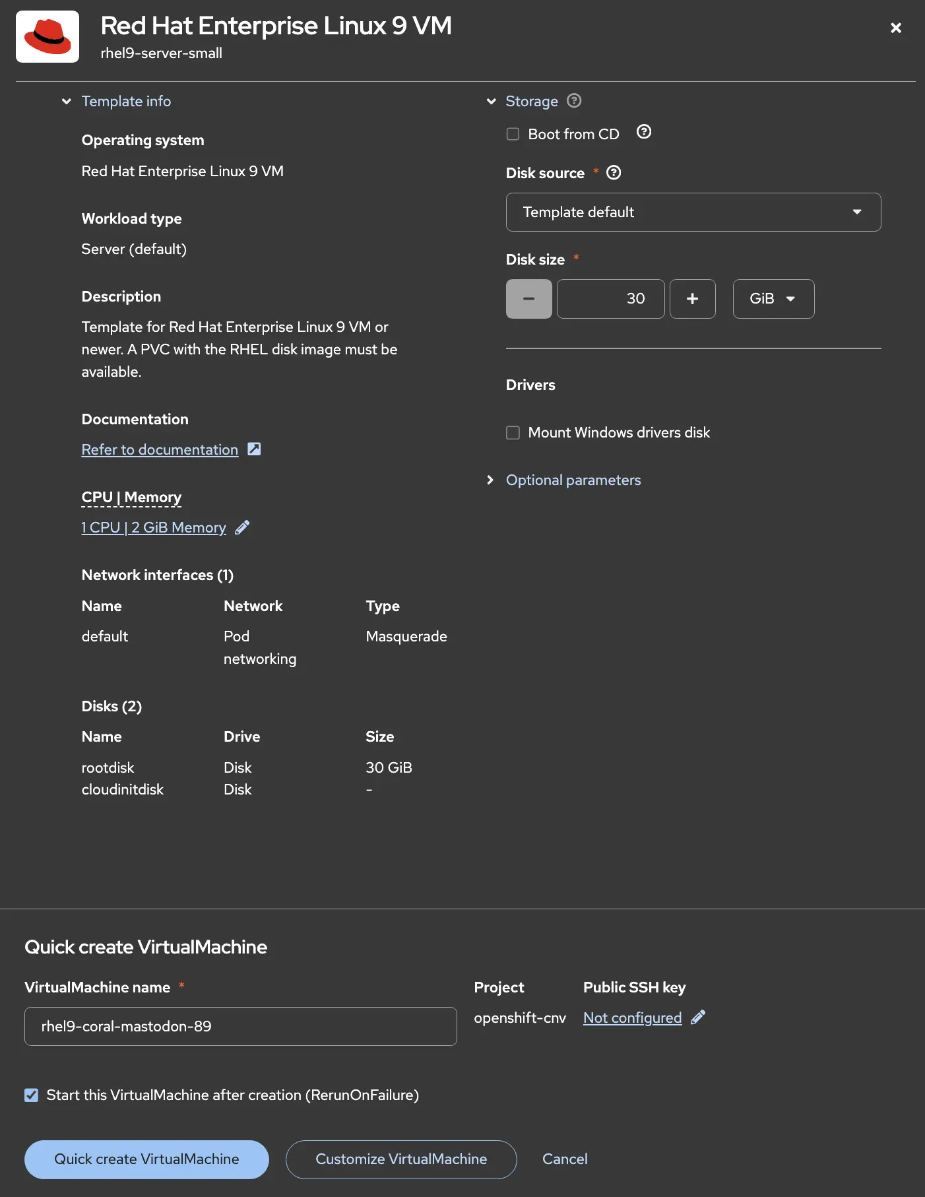Open Refer to documentation link

tap(160, 449)
